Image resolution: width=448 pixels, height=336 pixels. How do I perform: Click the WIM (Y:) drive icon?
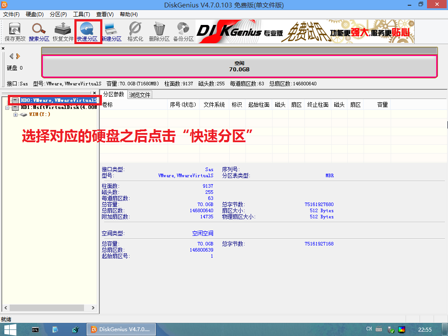click(x=24, y=115)
